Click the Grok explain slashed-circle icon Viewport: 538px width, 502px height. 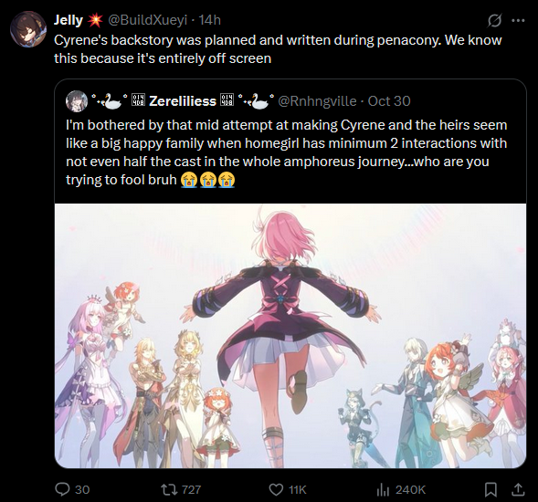pyautogui.click(x=494, y=21)
